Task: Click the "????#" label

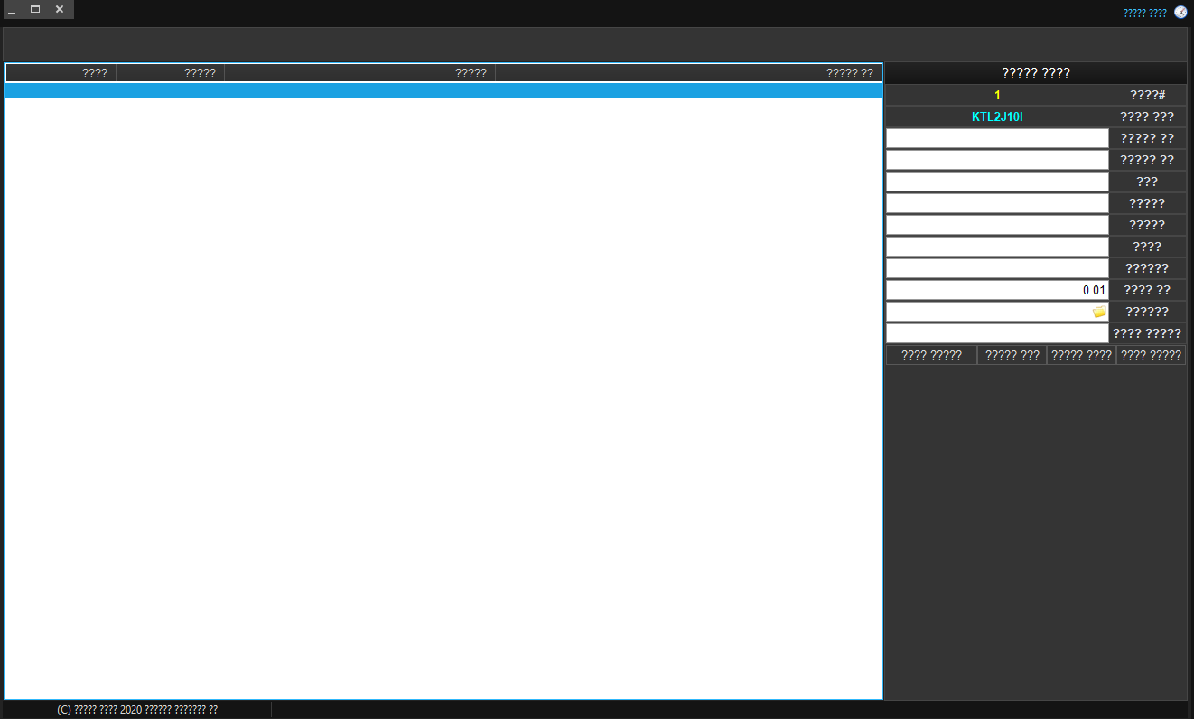Action: pyautogui.click(x=1147, y=95)
